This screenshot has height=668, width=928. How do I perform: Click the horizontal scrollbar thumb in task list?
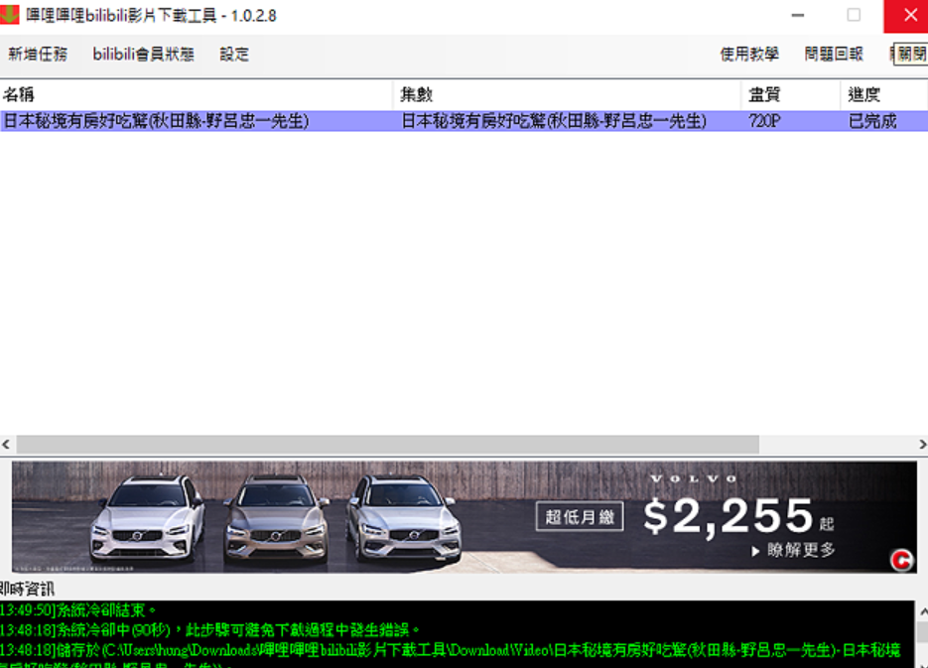coord(388,445)
